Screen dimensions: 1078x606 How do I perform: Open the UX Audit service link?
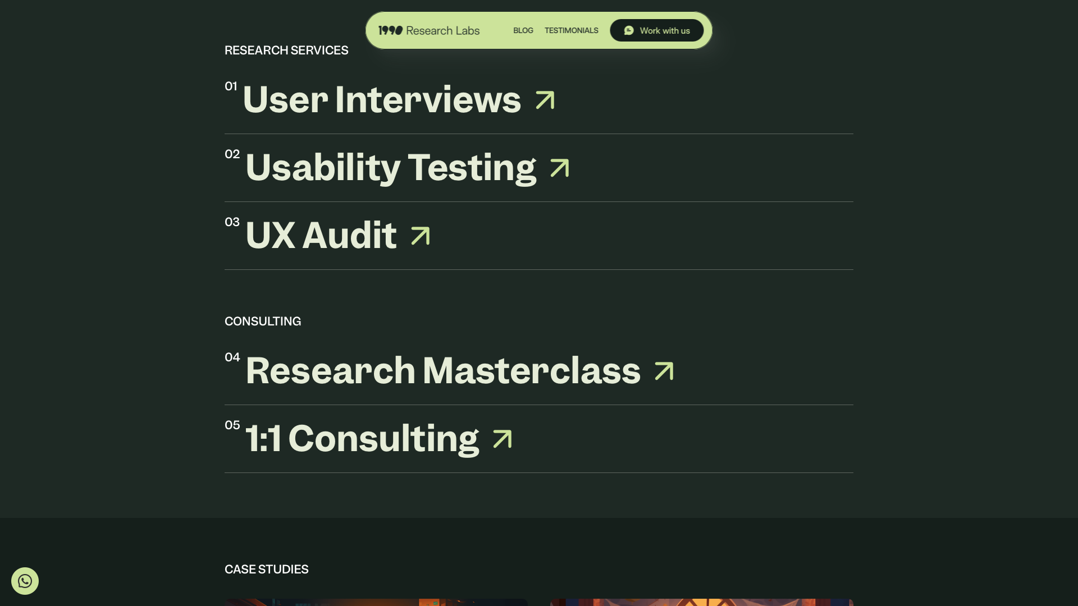pos(321,236)
